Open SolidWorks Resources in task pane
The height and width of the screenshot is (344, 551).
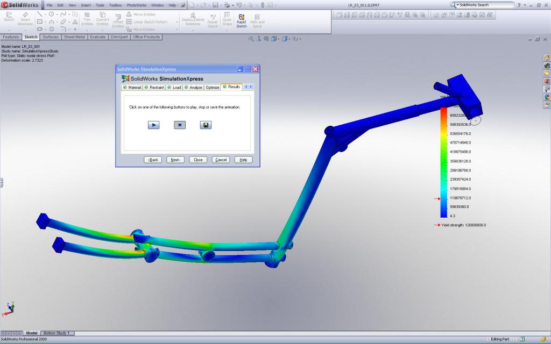547,58
